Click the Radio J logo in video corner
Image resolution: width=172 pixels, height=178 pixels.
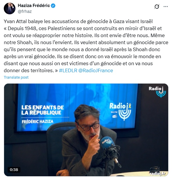tap(157, 92)
